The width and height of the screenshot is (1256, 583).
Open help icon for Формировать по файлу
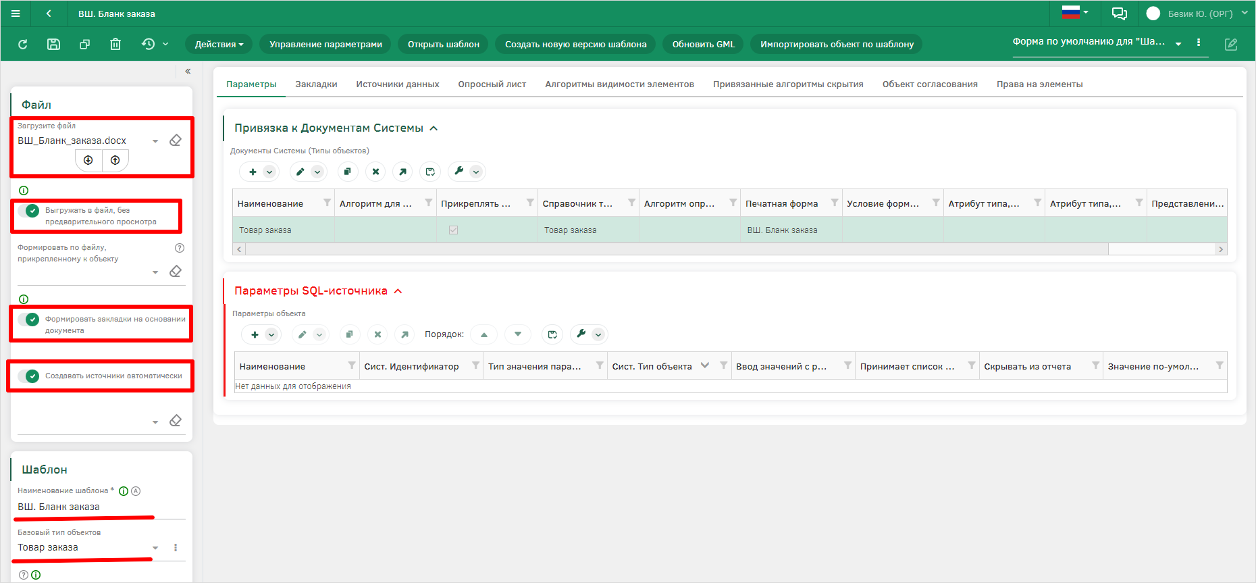pyautogui.click(x=180, y=248)
